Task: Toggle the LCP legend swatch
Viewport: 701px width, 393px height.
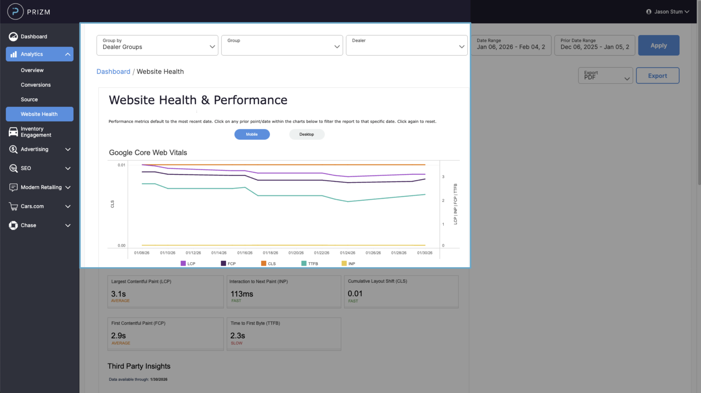Action: pos(183,263)
